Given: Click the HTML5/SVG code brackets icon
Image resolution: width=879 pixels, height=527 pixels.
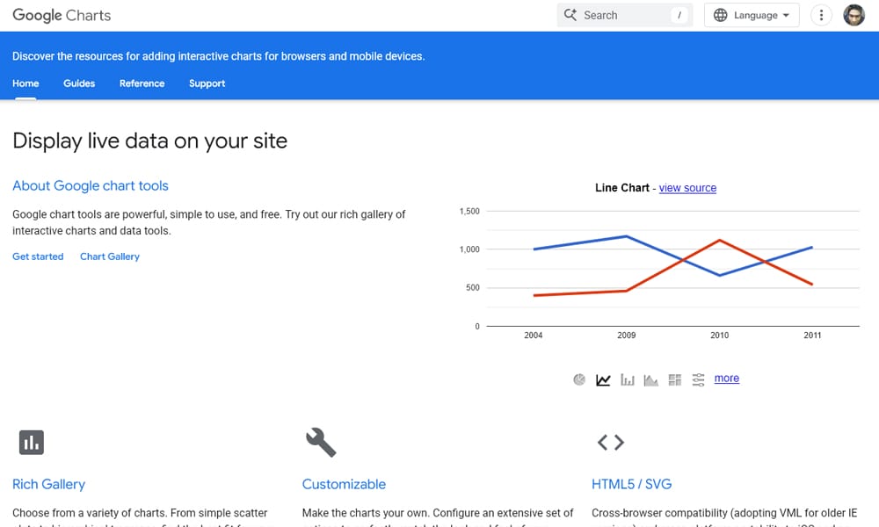Looking at the screenshot, I should (x=611, y=443).
